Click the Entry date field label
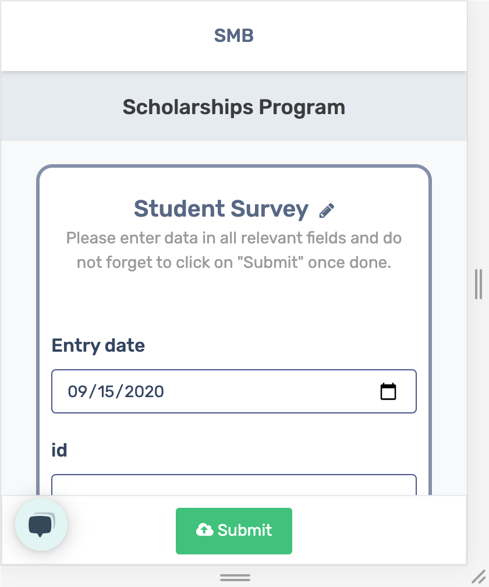Viewport: 489px width, 587px height. 98,345
